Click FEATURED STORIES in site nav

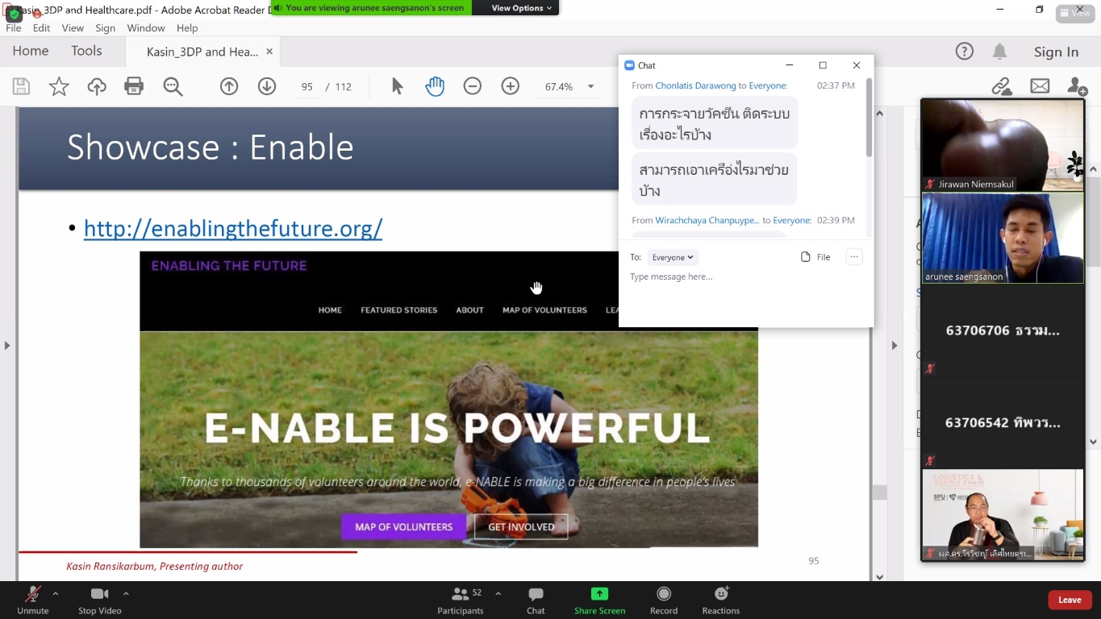pyautogui.click(x=399, y=310)
